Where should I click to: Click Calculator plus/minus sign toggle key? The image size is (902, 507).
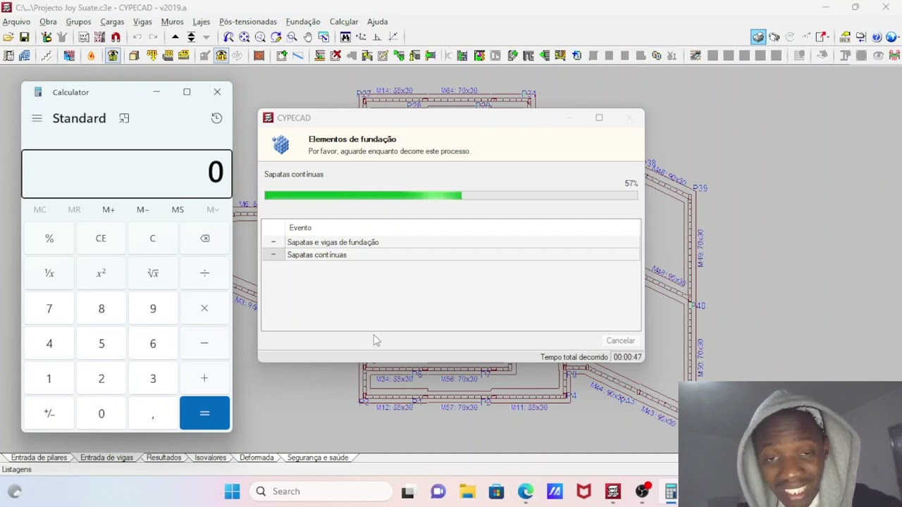click(x=49, y=413)
